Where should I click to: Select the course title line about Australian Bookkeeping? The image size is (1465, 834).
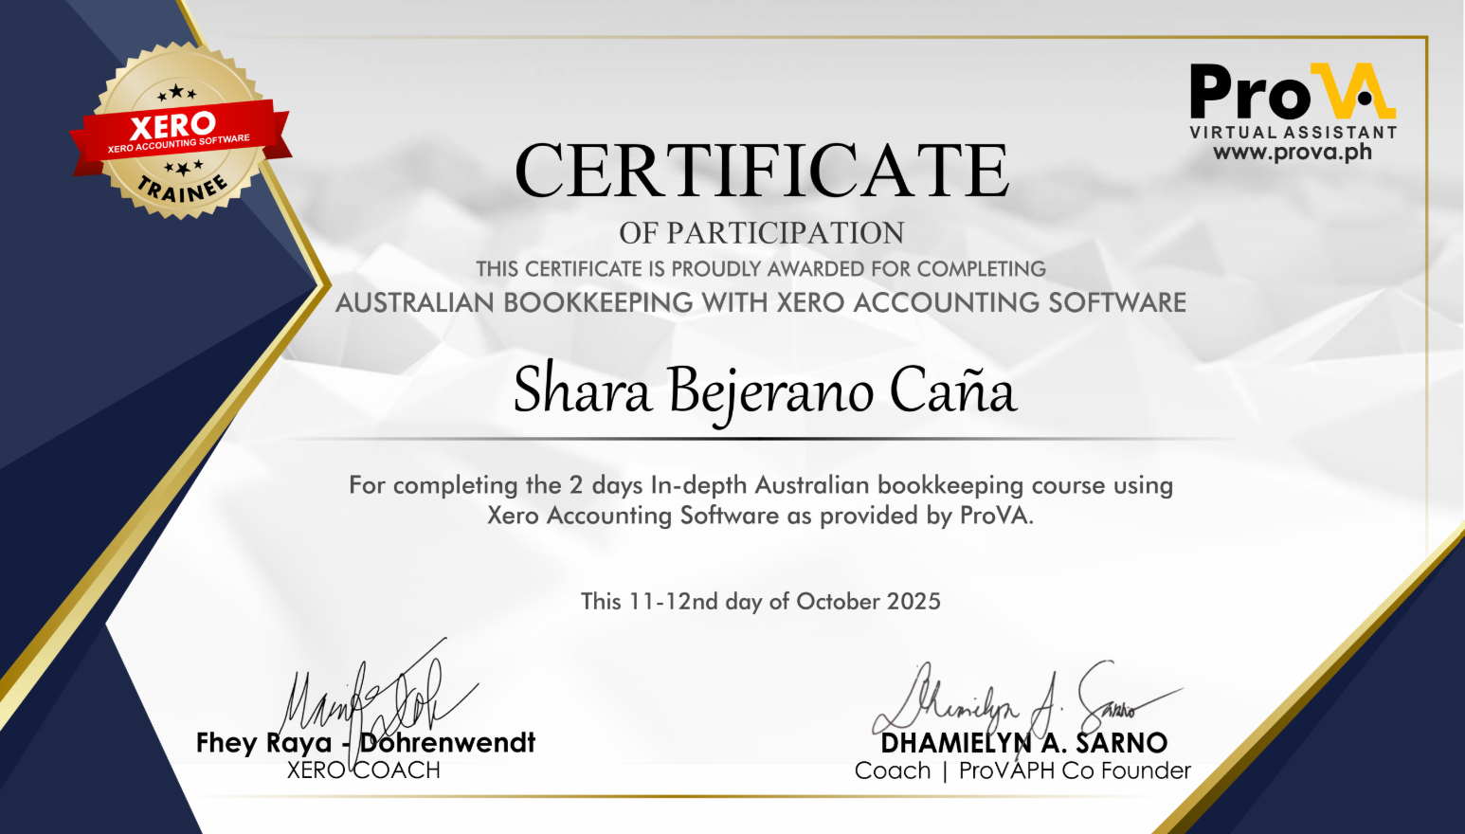[761, 302]
